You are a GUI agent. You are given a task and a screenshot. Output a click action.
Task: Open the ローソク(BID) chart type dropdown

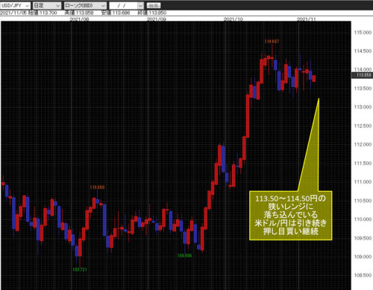tap(85, 5)
